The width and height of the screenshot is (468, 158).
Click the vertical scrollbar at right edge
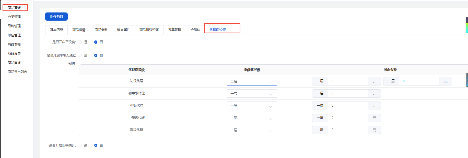(x=467, y=25)
